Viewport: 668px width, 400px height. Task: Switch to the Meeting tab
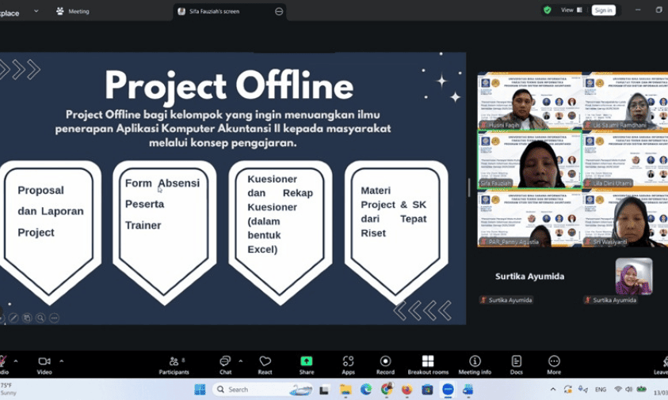(73, 12)
